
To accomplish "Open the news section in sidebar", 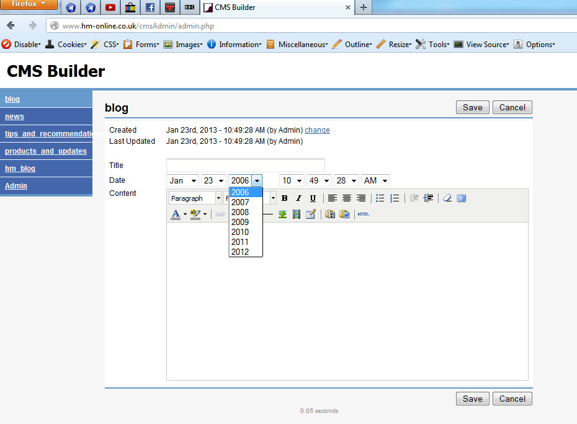I will [x=15, y=117].
